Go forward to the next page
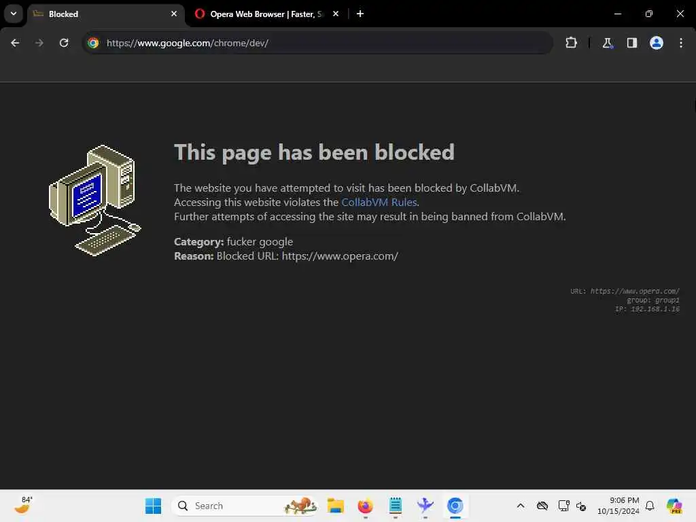Viewport: 696px width, 522px height. coord(39,43)
